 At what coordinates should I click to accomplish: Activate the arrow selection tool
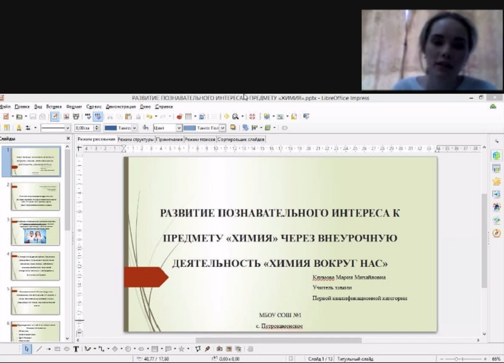pos(27,349)
